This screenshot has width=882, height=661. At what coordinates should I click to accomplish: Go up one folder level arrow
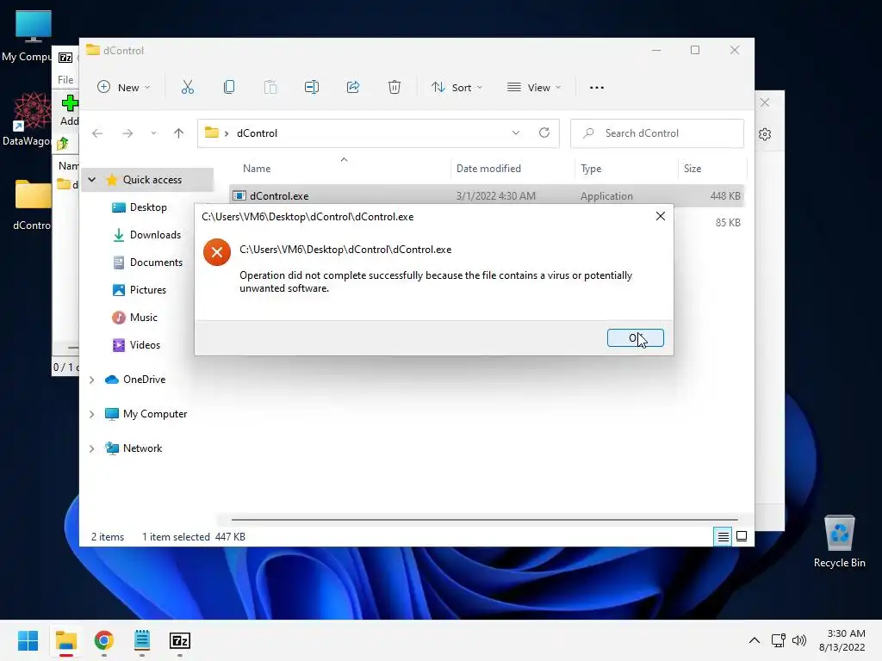(x=179, y=133)
